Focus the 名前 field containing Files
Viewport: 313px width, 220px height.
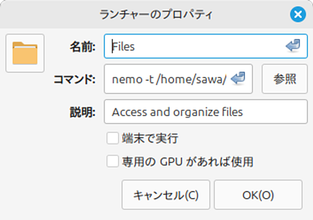coord(206,46)
